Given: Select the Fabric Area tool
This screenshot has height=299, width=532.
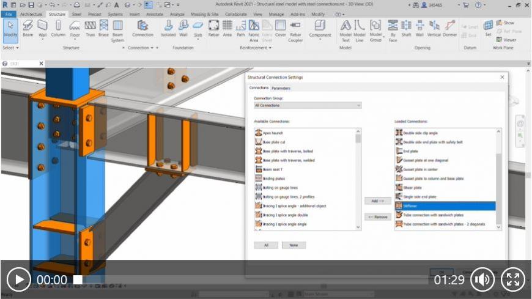Looking at the screenshot, I should point(254,31).
